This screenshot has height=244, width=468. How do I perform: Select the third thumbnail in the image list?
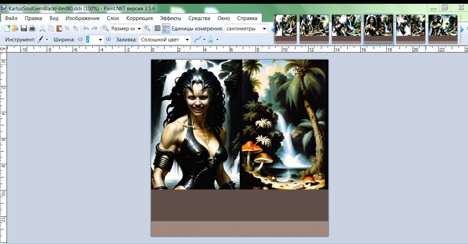coord(346,29)
